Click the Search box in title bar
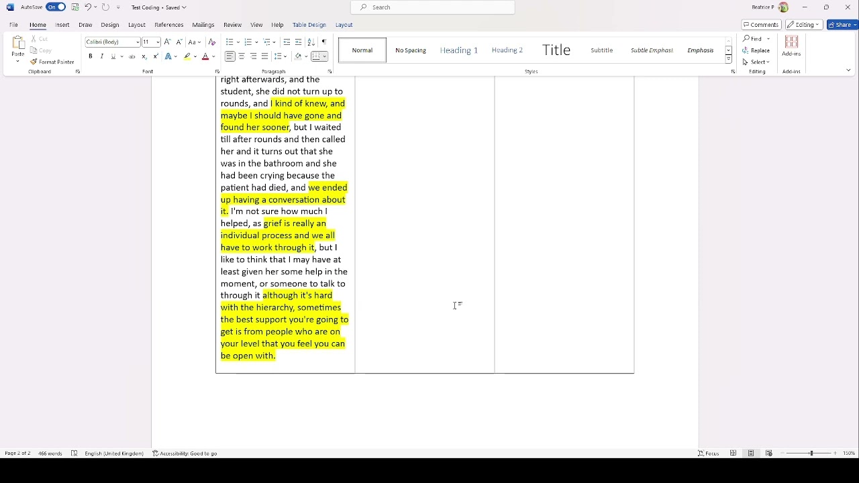 (x=433, y=7)
